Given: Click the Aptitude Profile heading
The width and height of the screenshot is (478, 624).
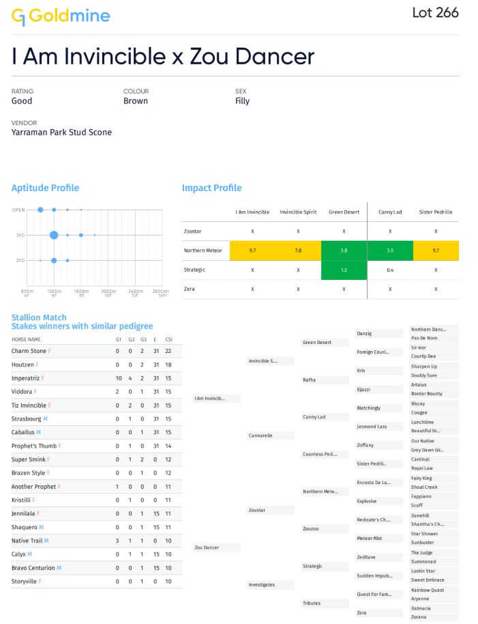Looking at the screenshot, I should (45, 188).
